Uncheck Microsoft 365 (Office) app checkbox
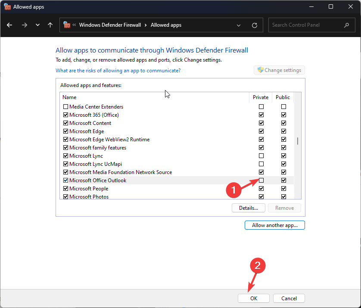Image resolution: width=361 pixels, height=308 pixels. pos(65,115)
